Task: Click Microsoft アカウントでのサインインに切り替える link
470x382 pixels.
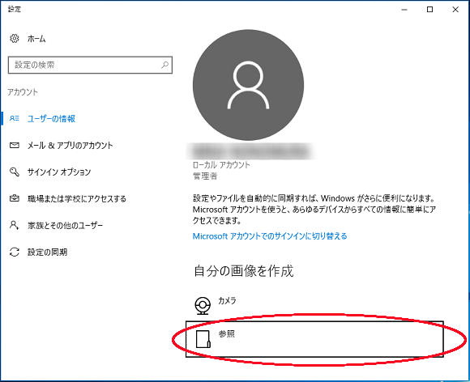Action: tap(270, 236)
